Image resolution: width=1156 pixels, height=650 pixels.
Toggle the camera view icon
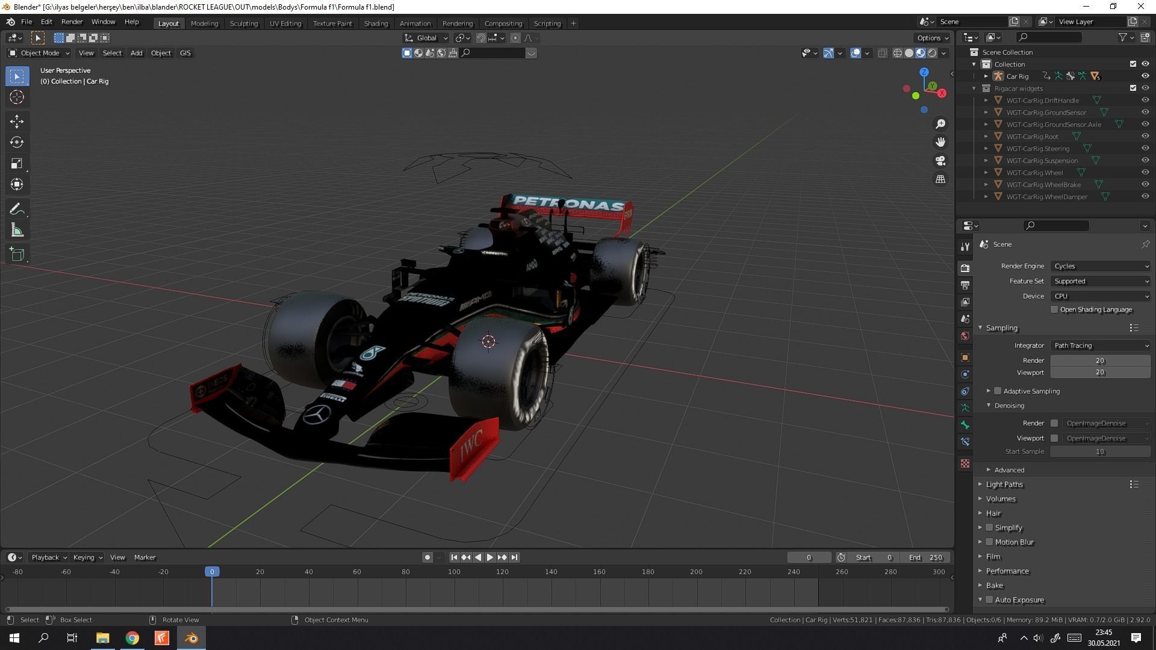(940, 161)
